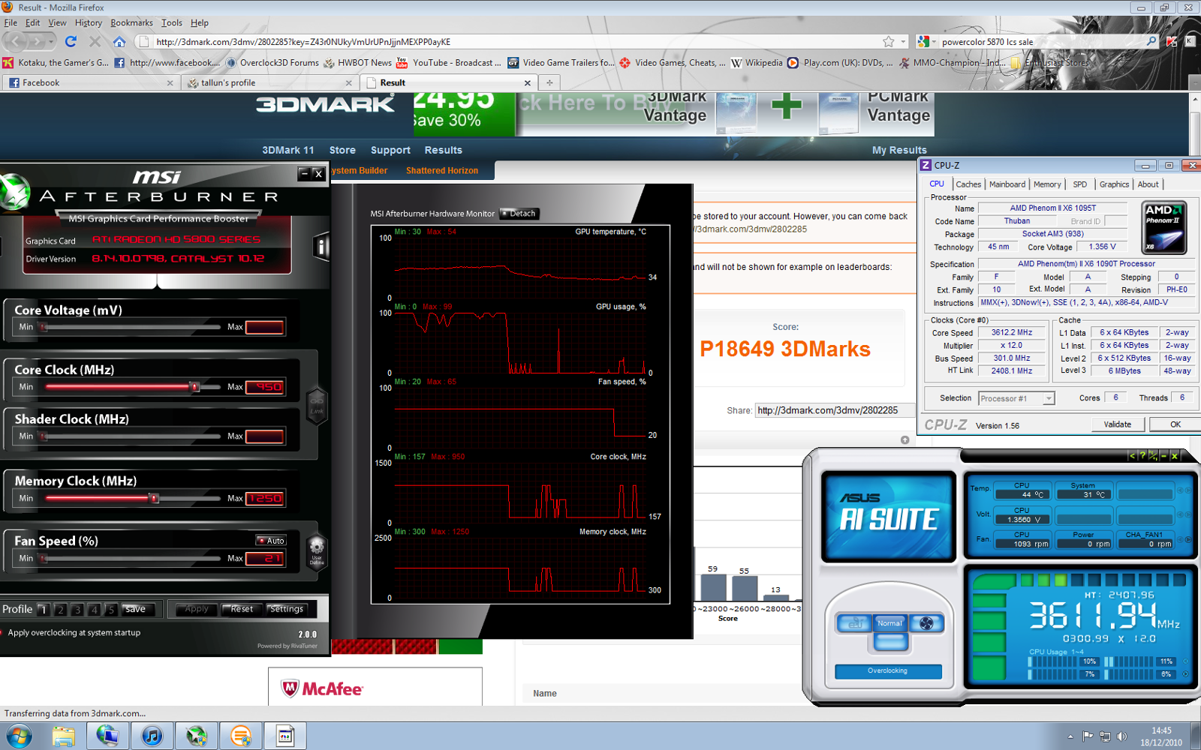The image size is (1201, 750).
Task: Open Windows Explorer from the taskbar
Action: 63,736
